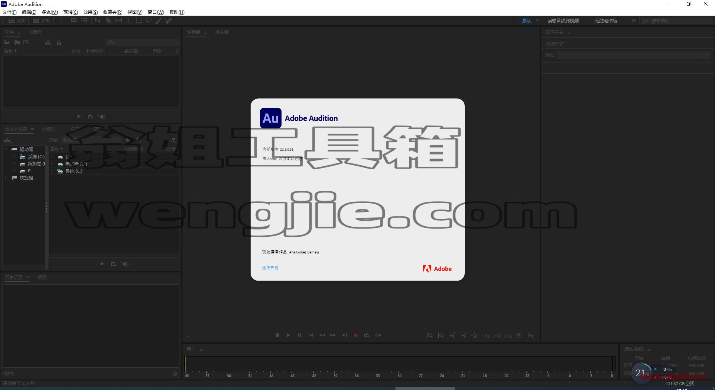Expand the 新加卷 (D:) row in the file list
Viewport: 715px width, 390px height.
pos(53,164)
